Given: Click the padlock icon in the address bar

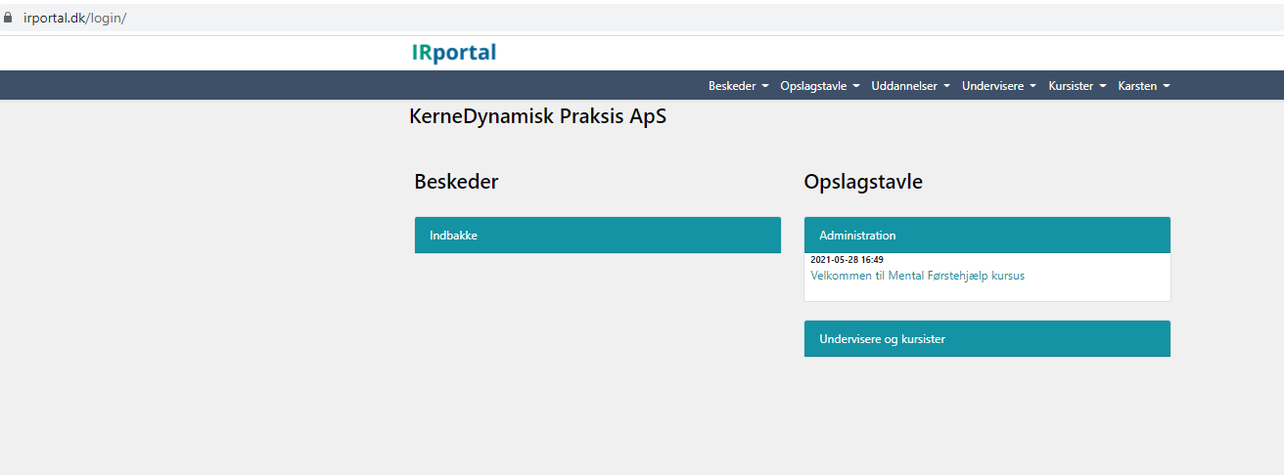Looking at the screenshot, I should point(9,18).
